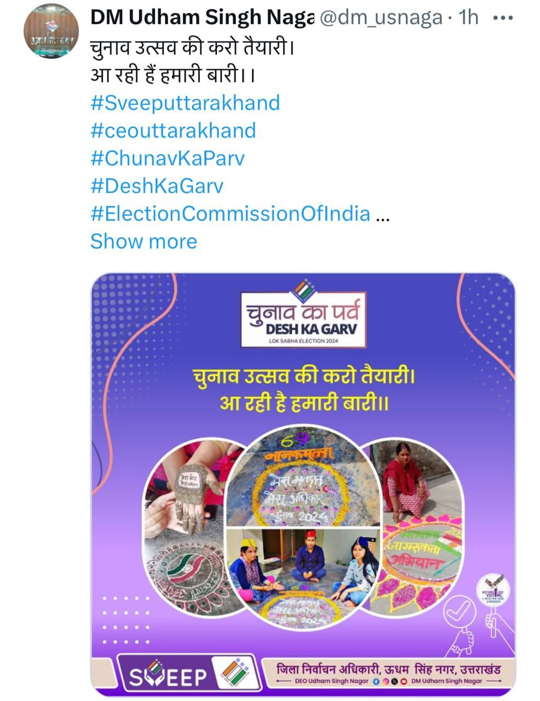Click the Facebook icon in poster footer
Viewport: 540px width, 701px height.
(x=376, y=681)
